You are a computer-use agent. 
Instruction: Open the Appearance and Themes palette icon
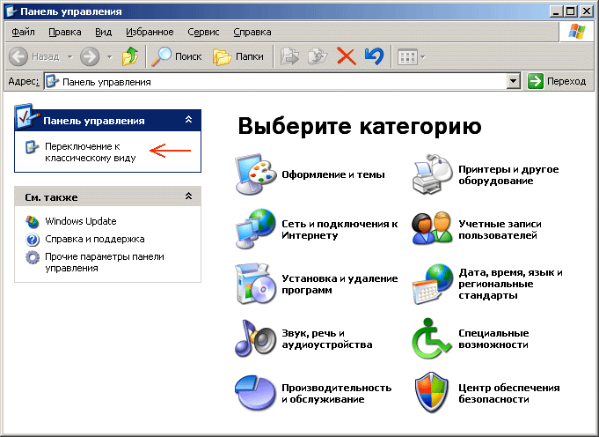(x=256, y=174)
